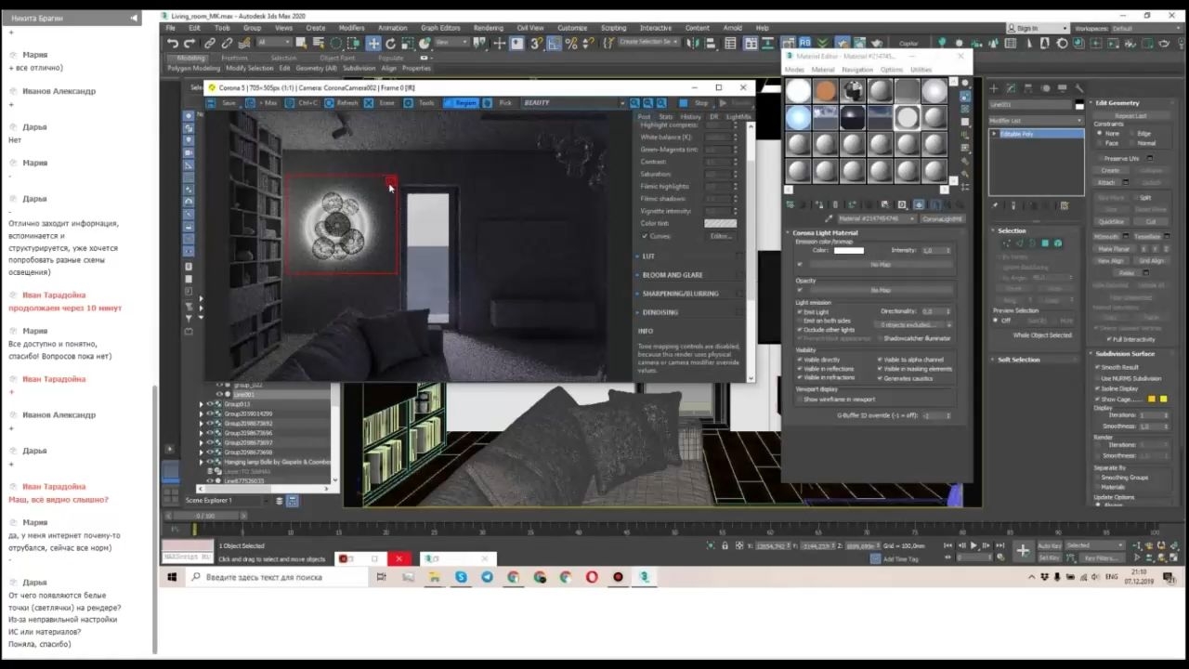The height and width of the screenshot is (669, 1189).
Task: Open the Navigation menu in Material Editor
Action: [x=857, y=70]
